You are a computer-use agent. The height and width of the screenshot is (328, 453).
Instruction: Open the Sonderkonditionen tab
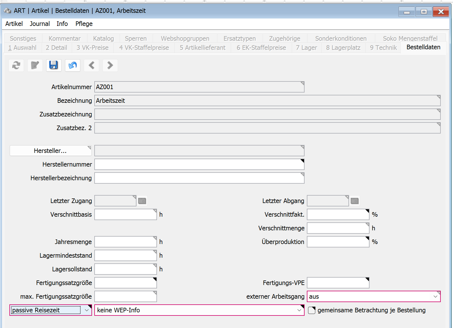click(341, 38)
